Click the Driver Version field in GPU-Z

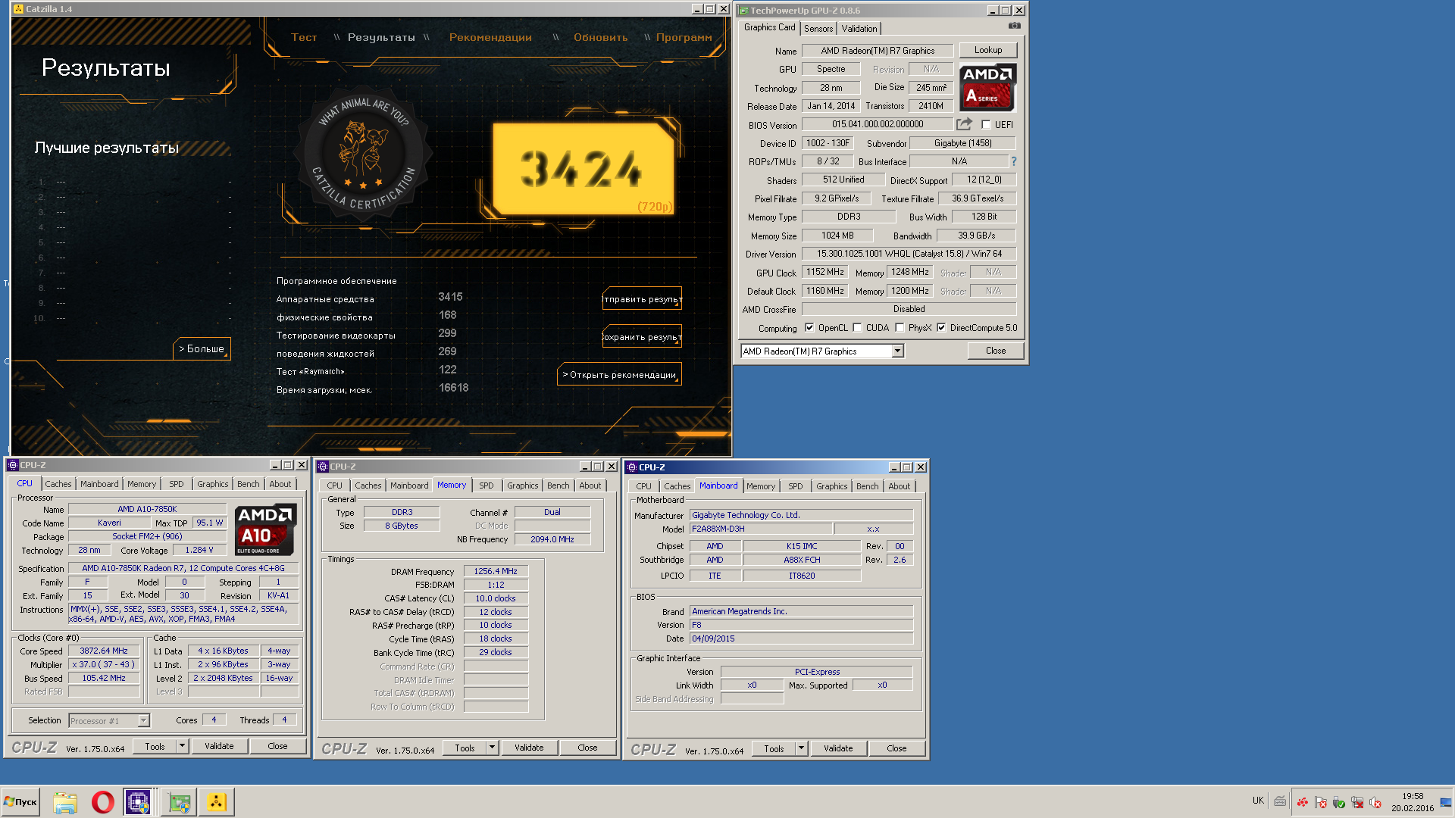[909, 254]
